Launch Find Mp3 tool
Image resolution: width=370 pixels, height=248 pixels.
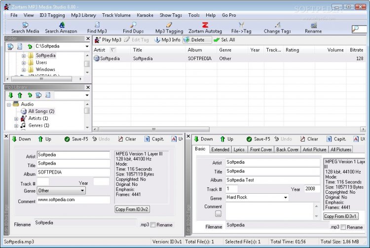pyautogui.click(x=97, y=28)
